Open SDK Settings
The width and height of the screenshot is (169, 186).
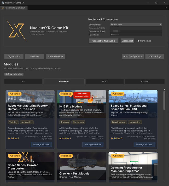(x=155, y=56)
